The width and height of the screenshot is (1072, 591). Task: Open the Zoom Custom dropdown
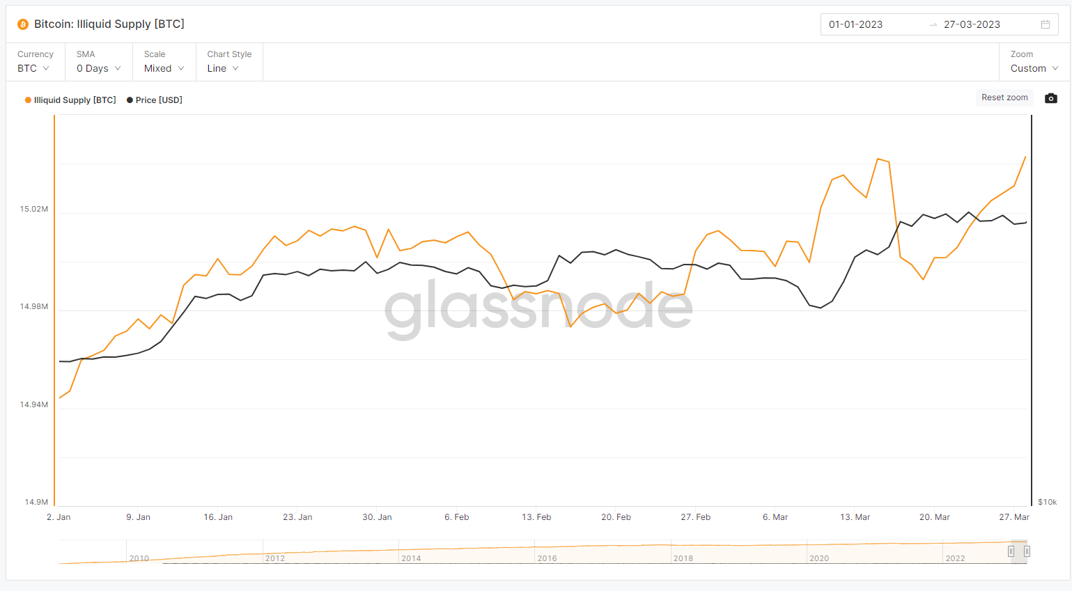pos(1034,68)
